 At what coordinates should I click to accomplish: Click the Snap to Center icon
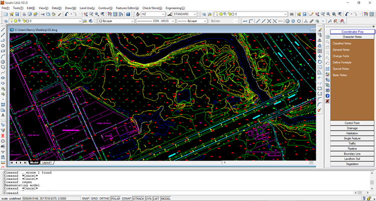tap(287, 21)
